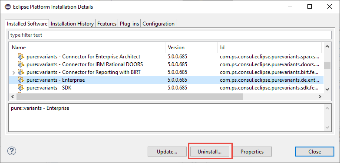The height and width of the screenshot is (163, 340).
Task: Focus the type filter text field
Action: point(170,35)
